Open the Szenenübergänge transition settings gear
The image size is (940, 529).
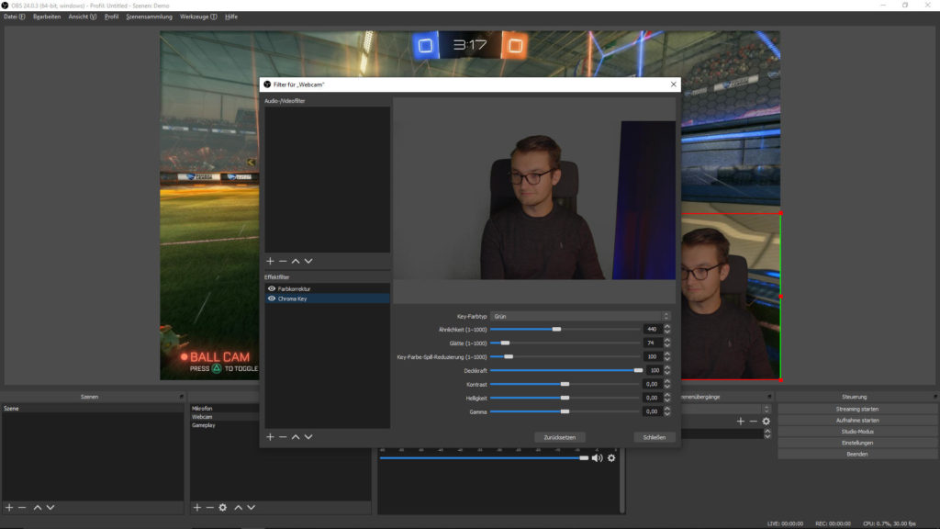[767, 421]
